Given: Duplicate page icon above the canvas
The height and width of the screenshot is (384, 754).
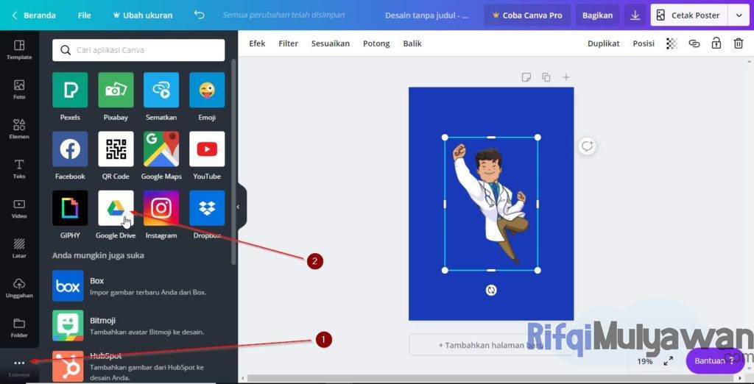Looking at the screenshot, I should (546, 77).
